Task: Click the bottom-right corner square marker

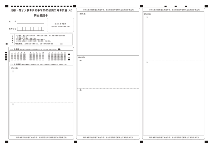Action: coord(207,142)
